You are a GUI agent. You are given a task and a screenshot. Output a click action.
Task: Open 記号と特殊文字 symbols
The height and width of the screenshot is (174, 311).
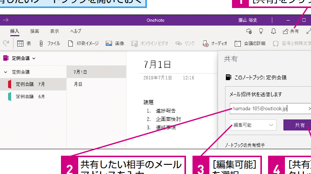pyautogui.click(x=291, y=43)
